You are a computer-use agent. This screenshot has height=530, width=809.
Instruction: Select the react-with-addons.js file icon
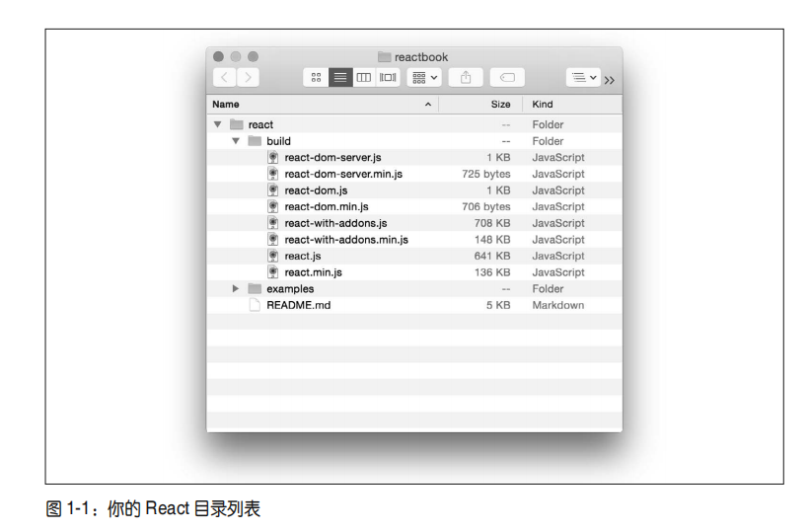click(273, 223)
